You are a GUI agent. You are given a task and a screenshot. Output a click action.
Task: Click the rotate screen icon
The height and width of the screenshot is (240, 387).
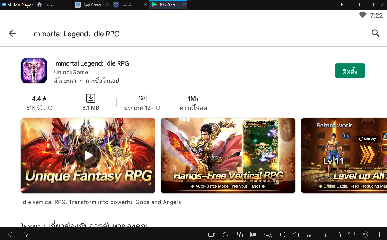point(352,235)
